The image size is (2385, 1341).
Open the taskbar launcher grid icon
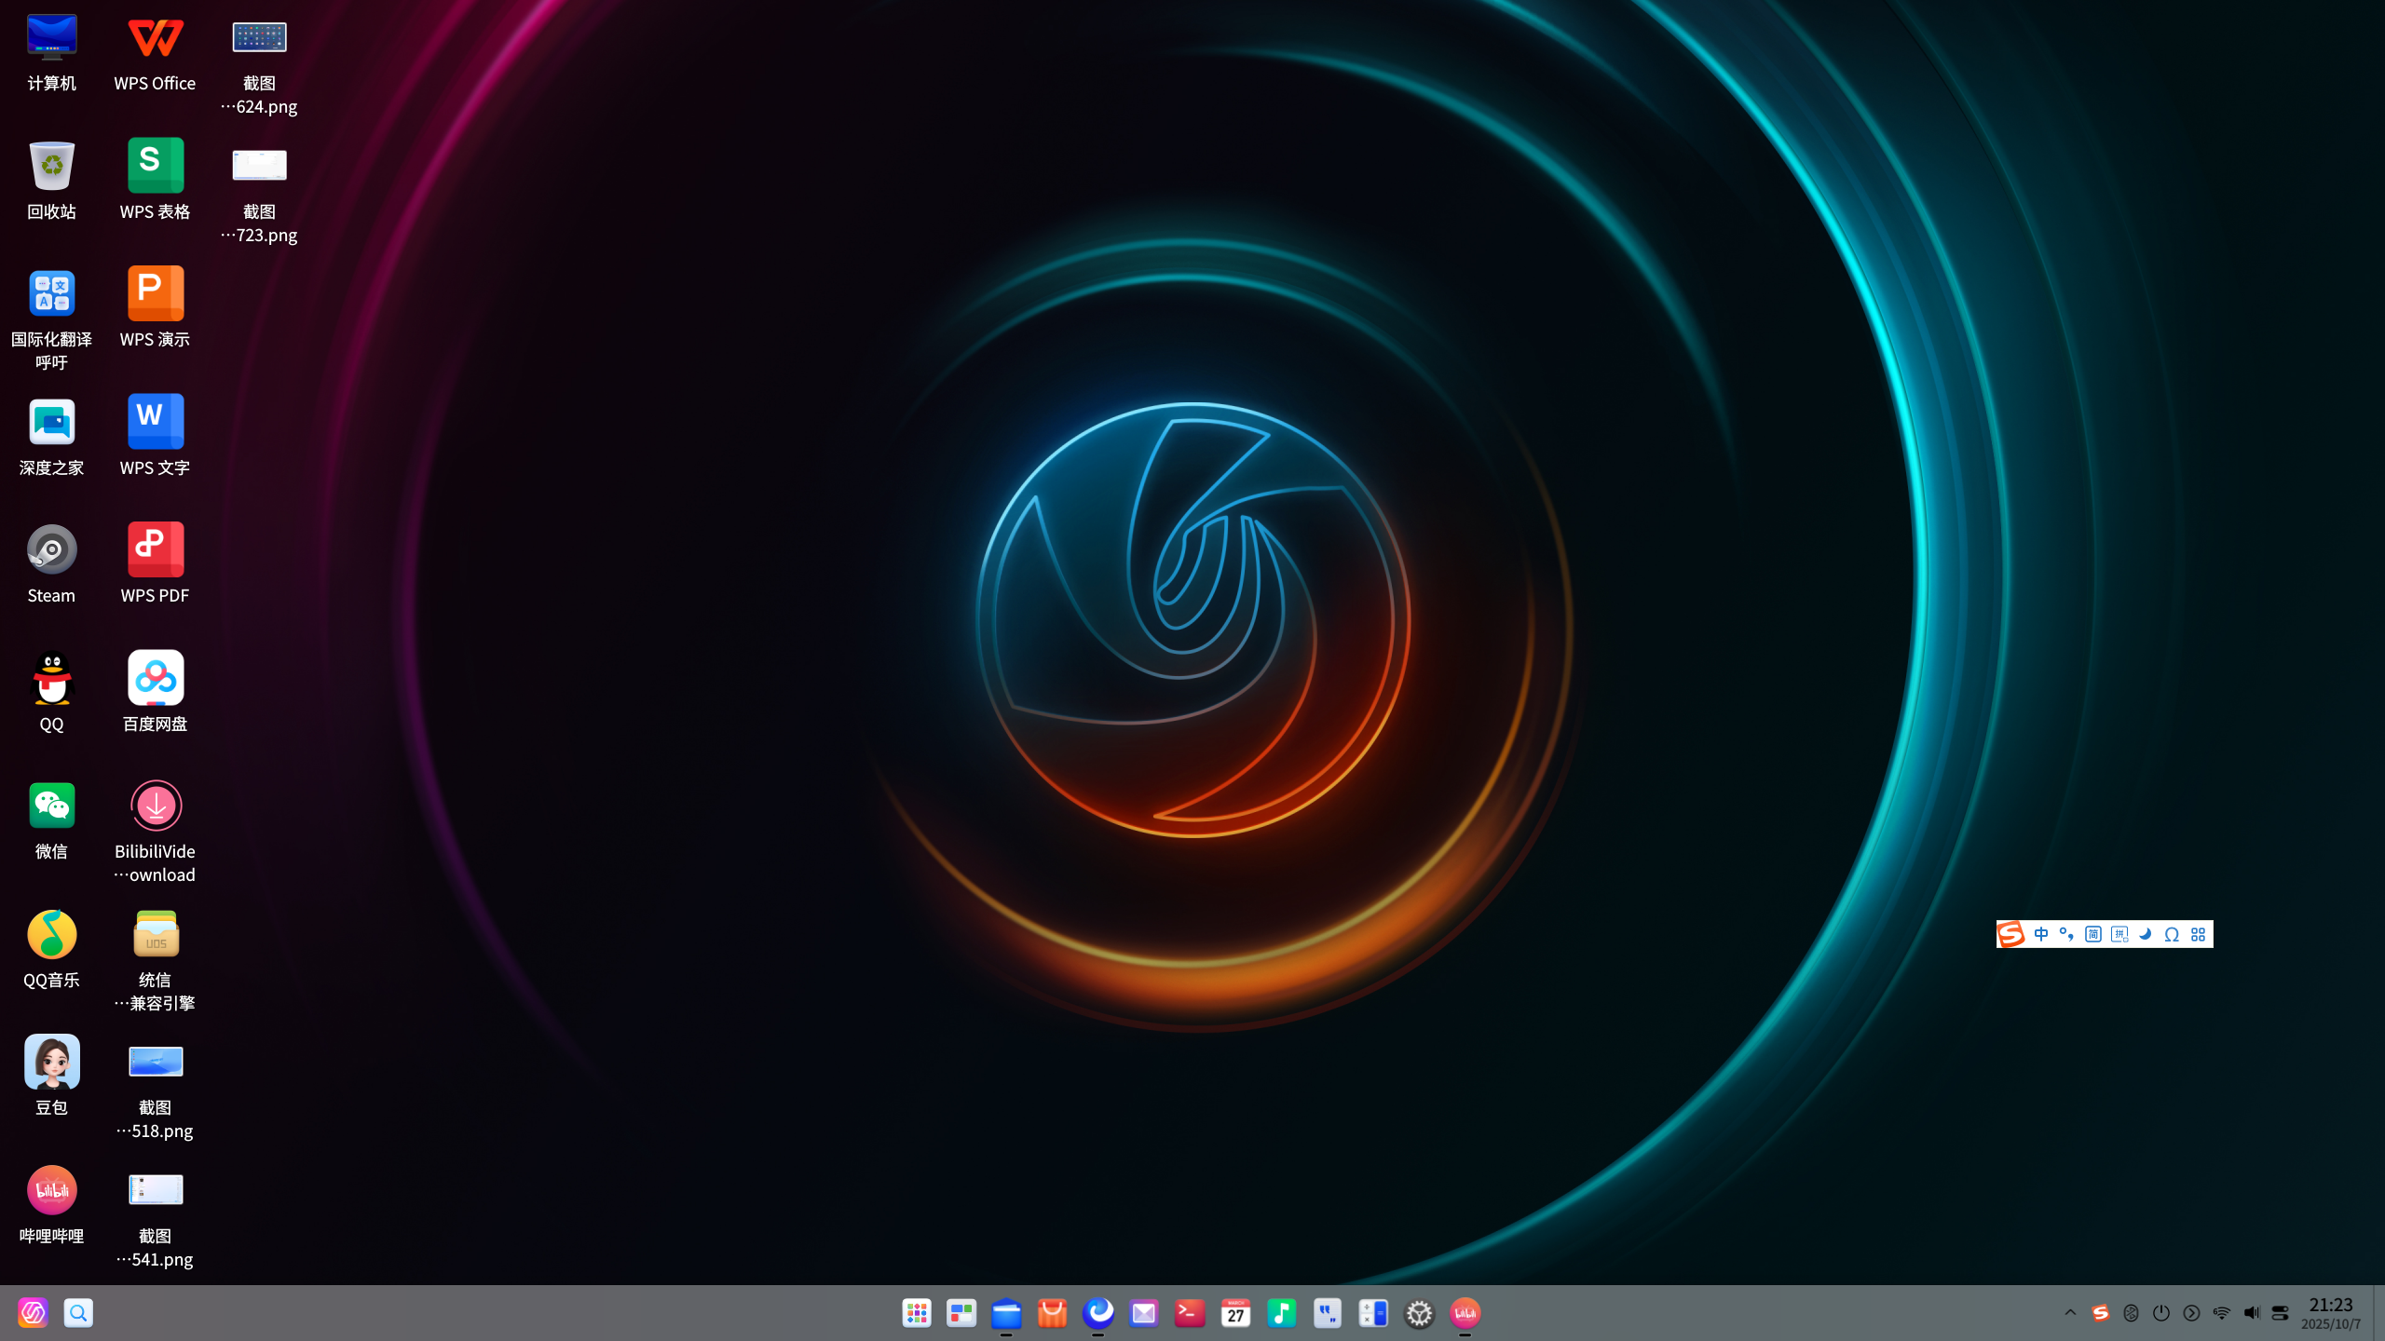[917, 1313]
